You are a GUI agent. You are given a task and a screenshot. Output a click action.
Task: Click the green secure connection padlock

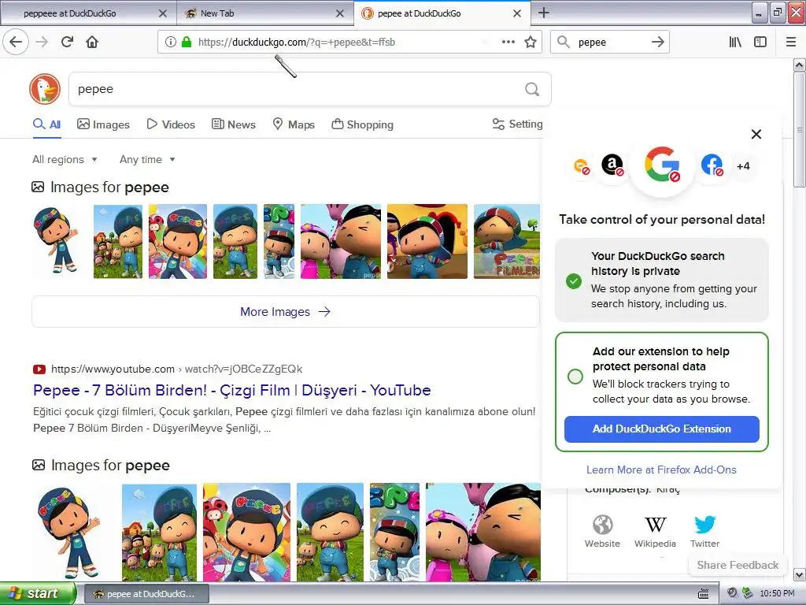[187, 42]
